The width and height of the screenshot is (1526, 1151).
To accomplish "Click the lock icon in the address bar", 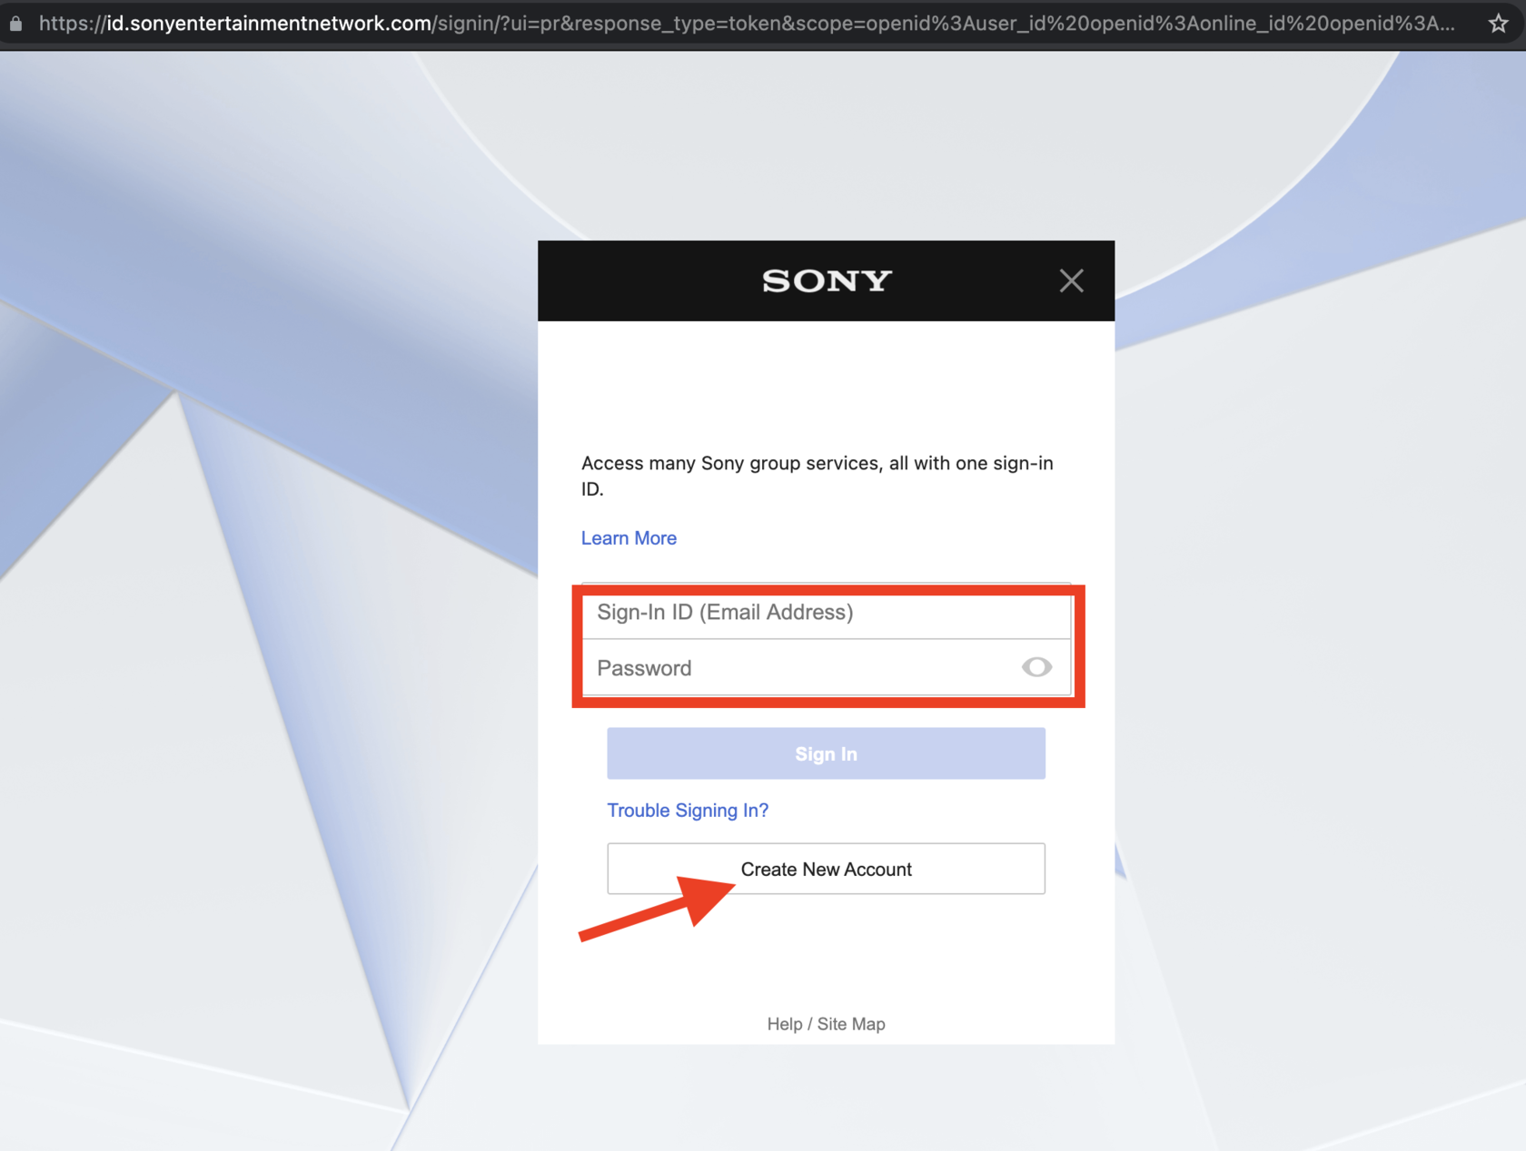I will point(15,24).
